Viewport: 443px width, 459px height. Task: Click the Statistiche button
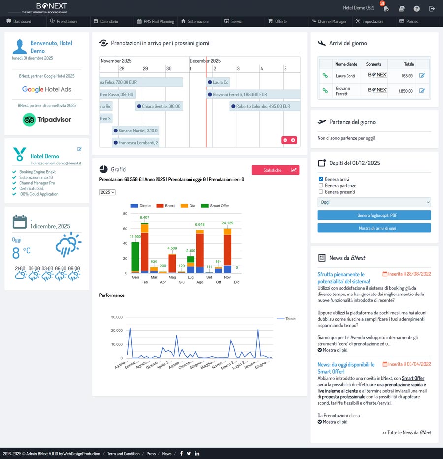coord(275,170)
